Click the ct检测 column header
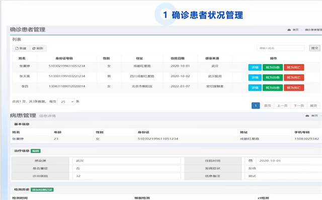This screenshot has height=200, width=322. (x=263, y=198)
